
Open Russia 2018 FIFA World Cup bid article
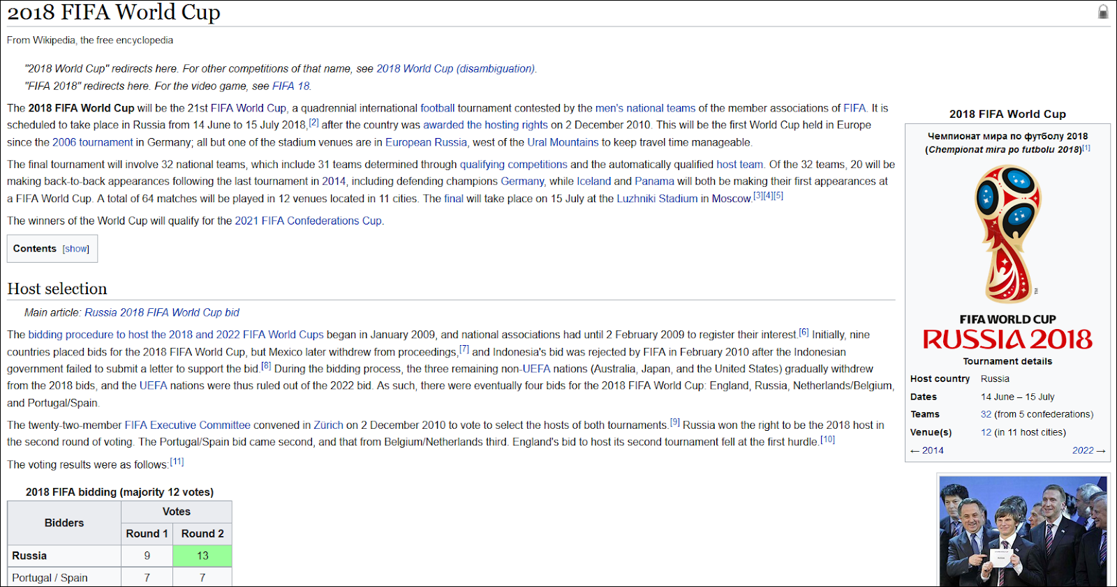[162, 312]
